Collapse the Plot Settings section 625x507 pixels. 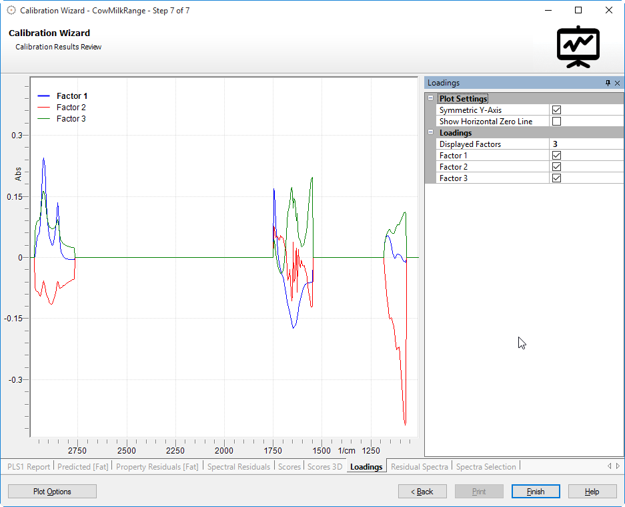click(x=431, y=99)
